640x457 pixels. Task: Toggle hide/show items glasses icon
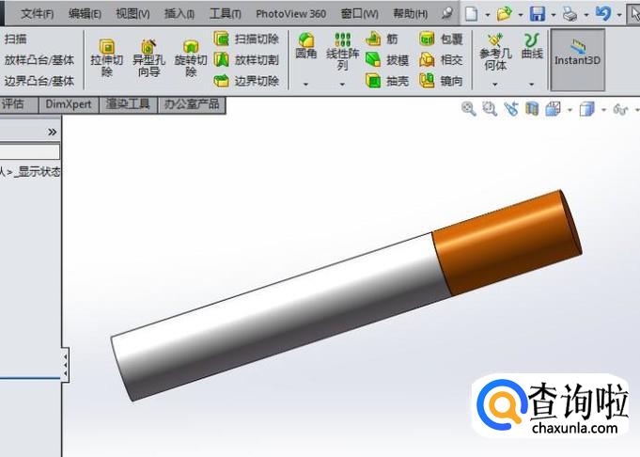[x=620, y=109]
